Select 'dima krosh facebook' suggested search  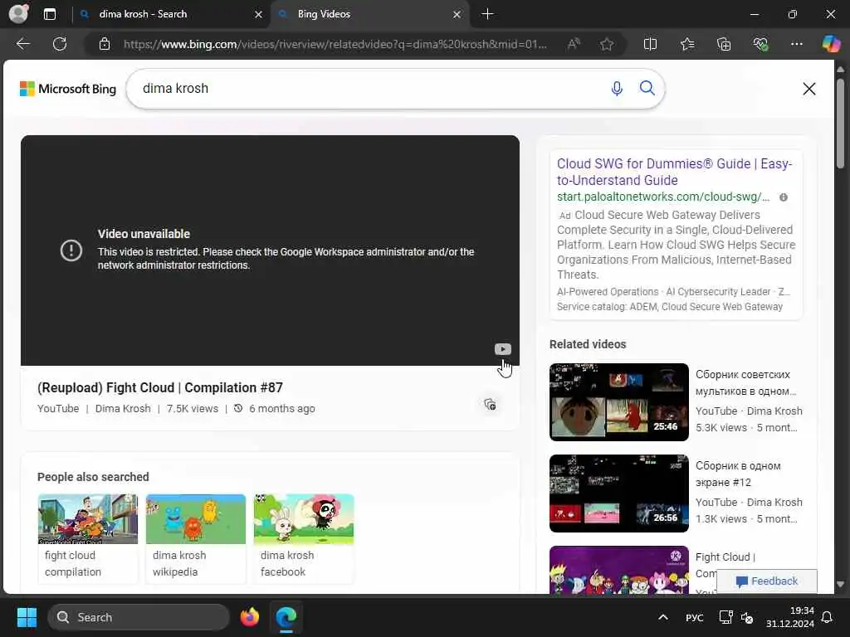point(304,538)
